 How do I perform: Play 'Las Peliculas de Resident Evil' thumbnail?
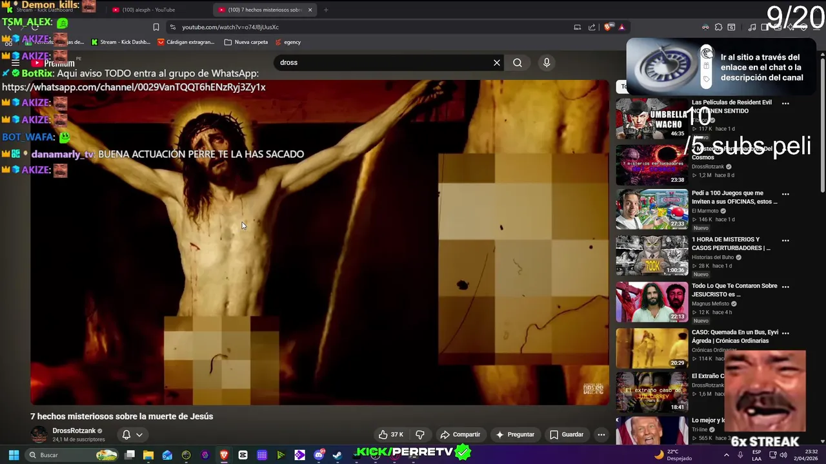[x=652, y=119]
